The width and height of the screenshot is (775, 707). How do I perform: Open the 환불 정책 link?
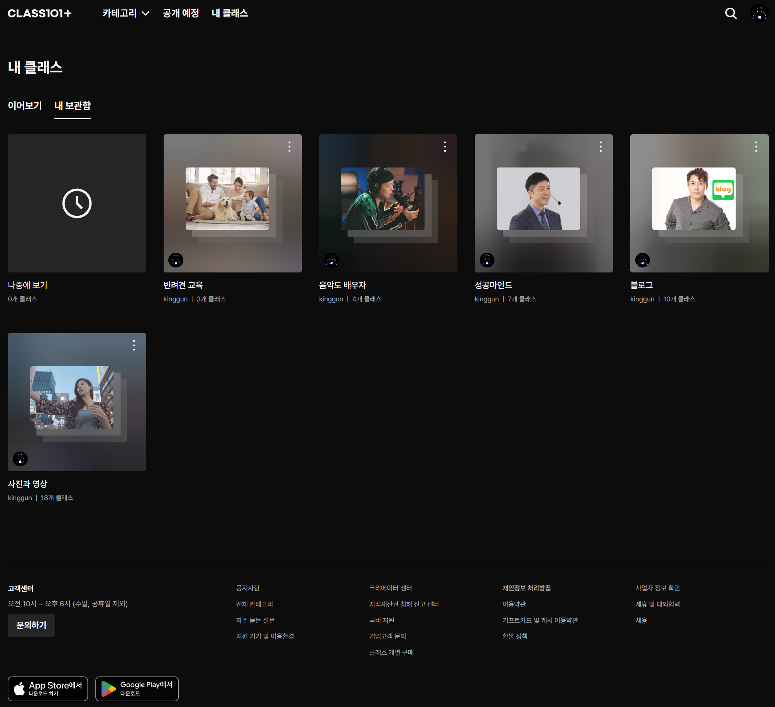(x=515, y=636)
